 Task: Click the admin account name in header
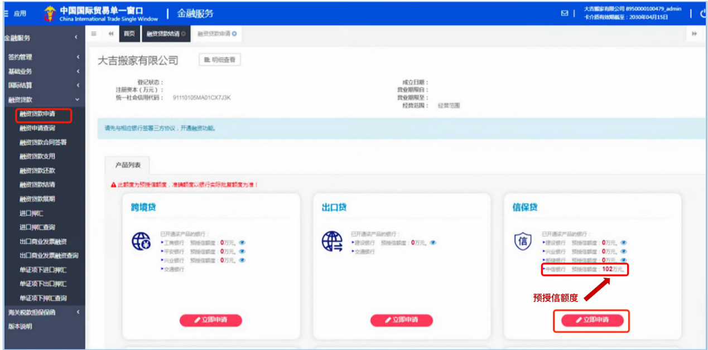click(633, 9)
